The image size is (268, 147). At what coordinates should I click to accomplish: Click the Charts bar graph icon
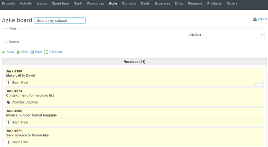point(255,19)
